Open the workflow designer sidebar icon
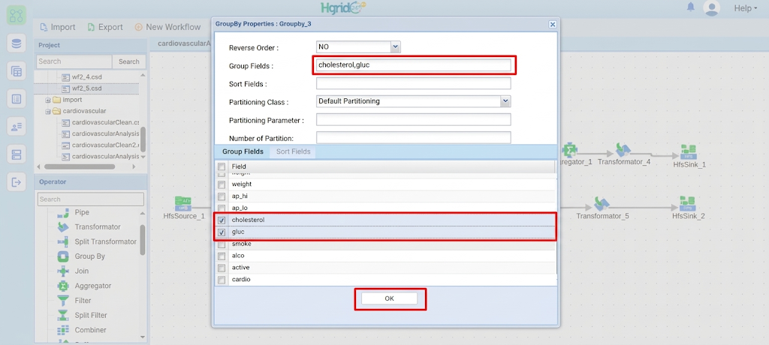769x345 pixels. 17,15
